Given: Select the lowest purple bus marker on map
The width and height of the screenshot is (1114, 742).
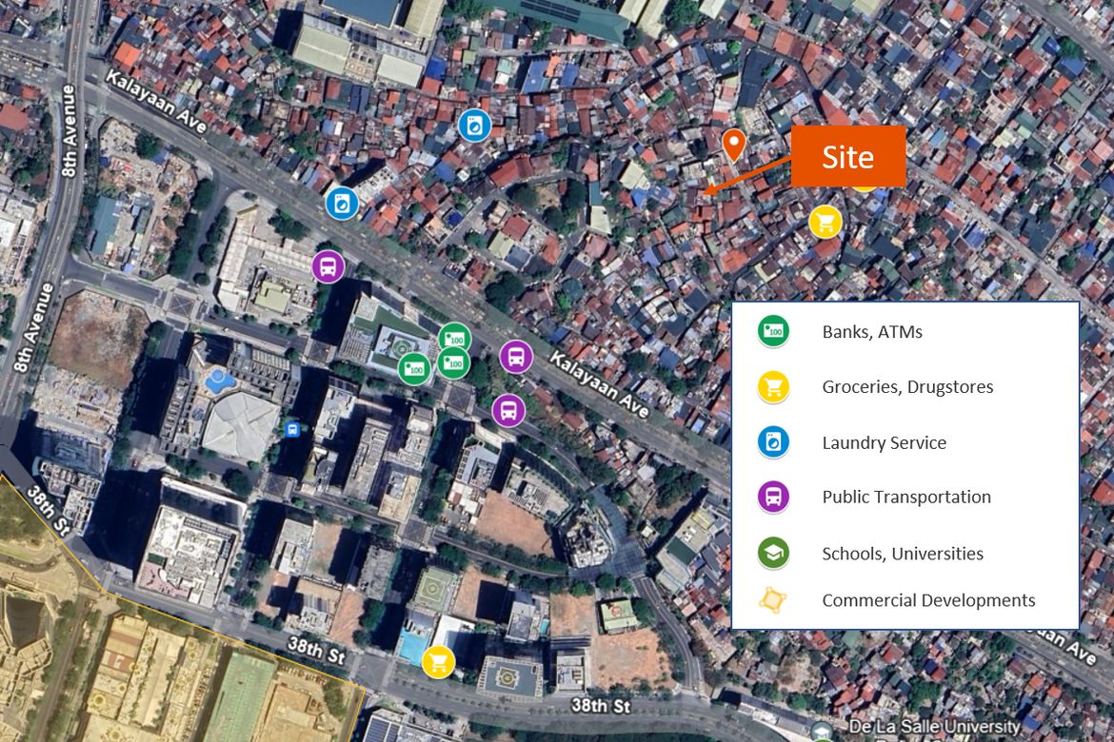Looking at the screenshot, I should pyautogui.click(x=508, y=410).
